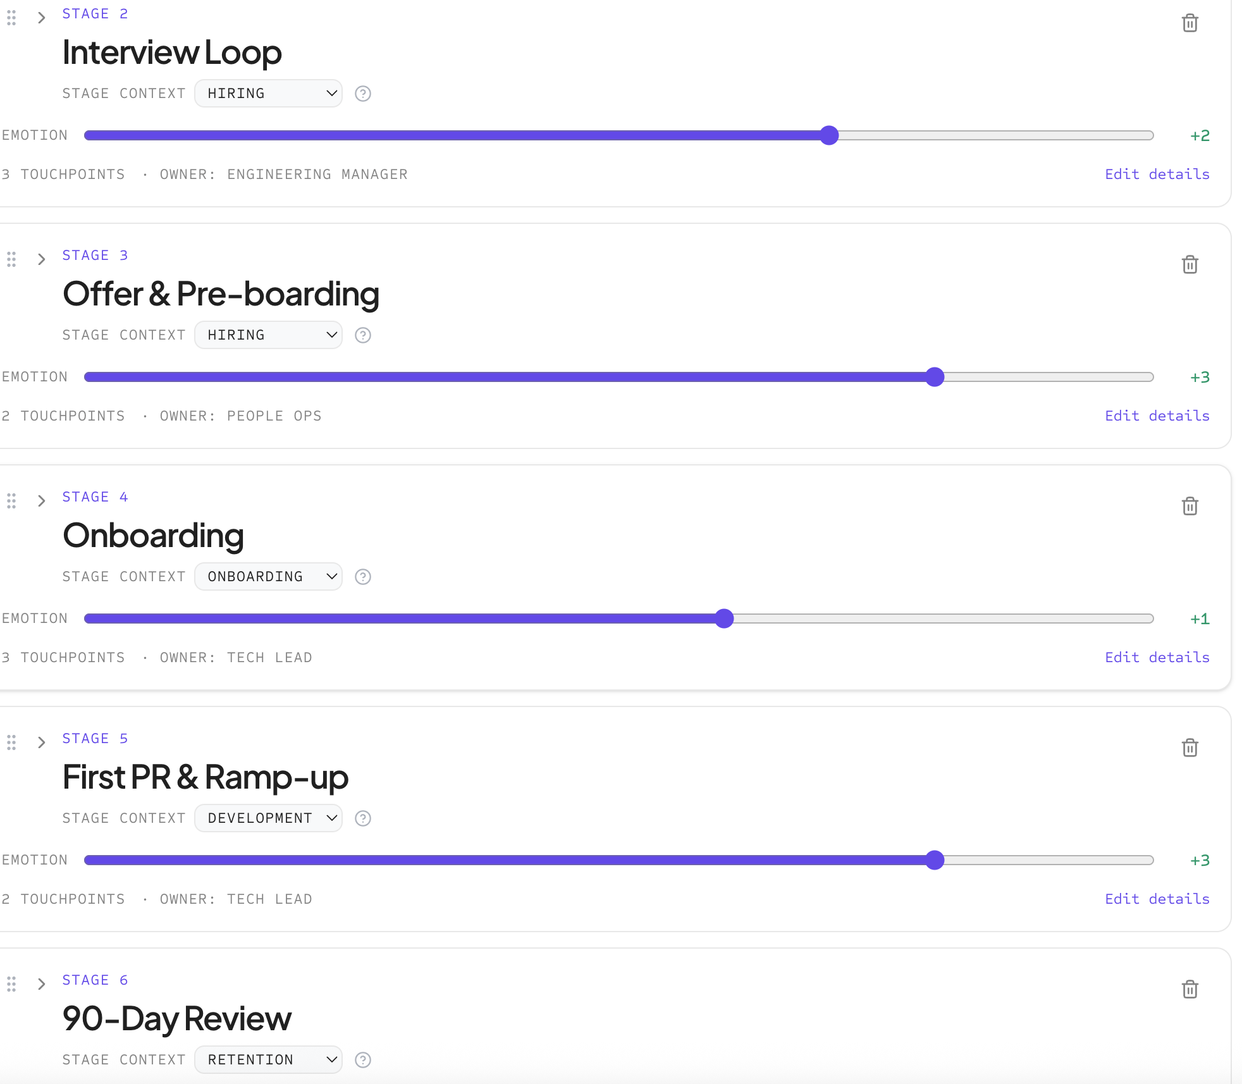Open Offer & Pre-boarding stage context dropdown
Screen dimensions: 1242x1084
tap(269, 335)
